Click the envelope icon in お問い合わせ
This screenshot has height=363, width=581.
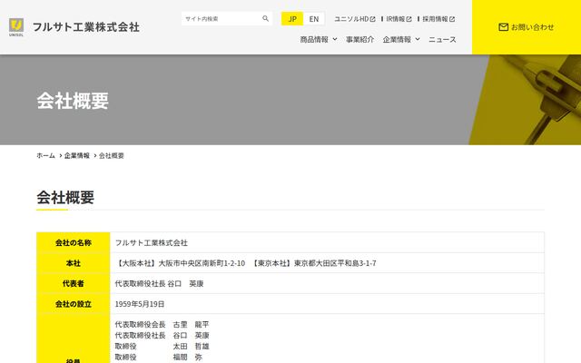[503, 27]
